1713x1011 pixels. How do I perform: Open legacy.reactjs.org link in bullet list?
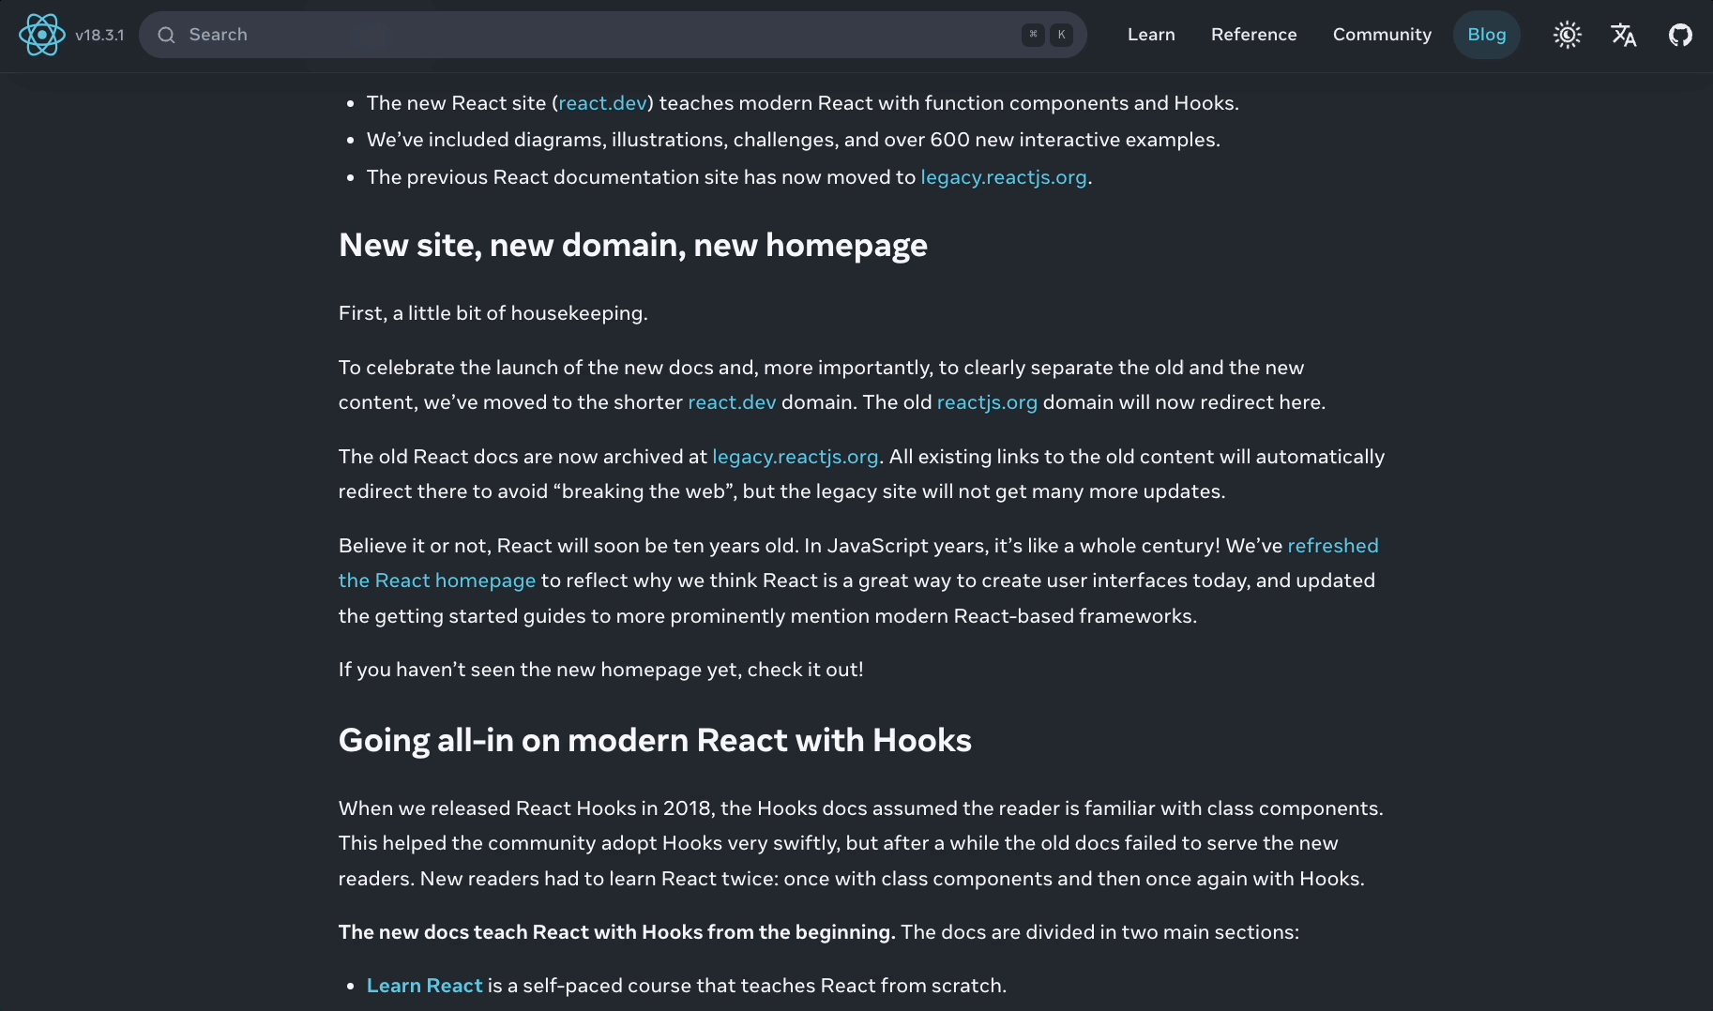click(x=1003, y=177)
